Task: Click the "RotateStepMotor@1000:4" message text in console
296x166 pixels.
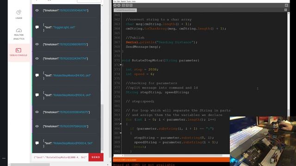Action: point(73,143)
